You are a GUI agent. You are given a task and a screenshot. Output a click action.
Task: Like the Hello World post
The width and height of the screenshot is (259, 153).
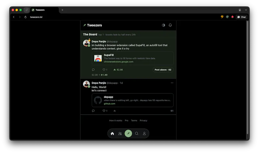point(105,111)
